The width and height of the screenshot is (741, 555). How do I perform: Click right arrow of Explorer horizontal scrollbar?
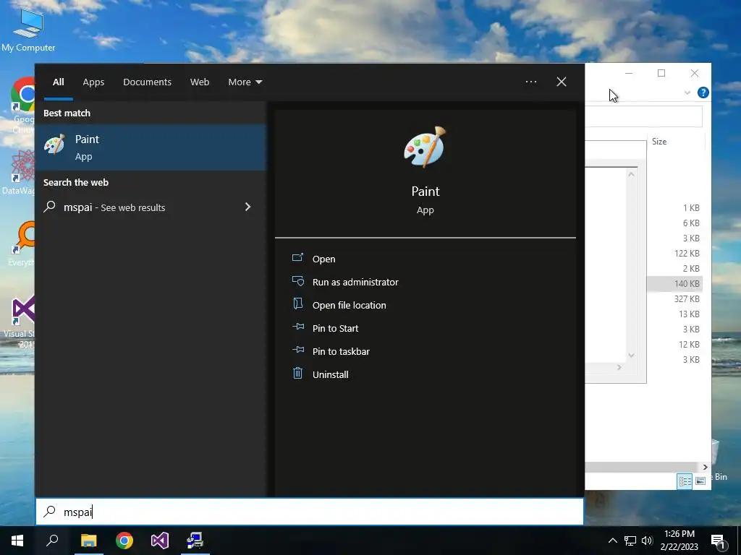[705, 467]
